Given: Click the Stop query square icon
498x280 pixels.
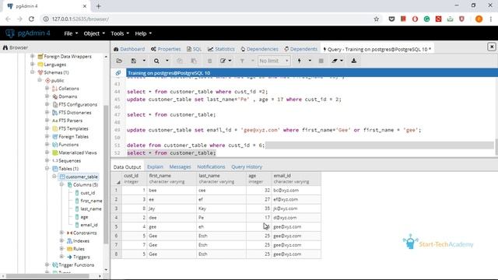Looking at the screenshot, I should 321,61.
